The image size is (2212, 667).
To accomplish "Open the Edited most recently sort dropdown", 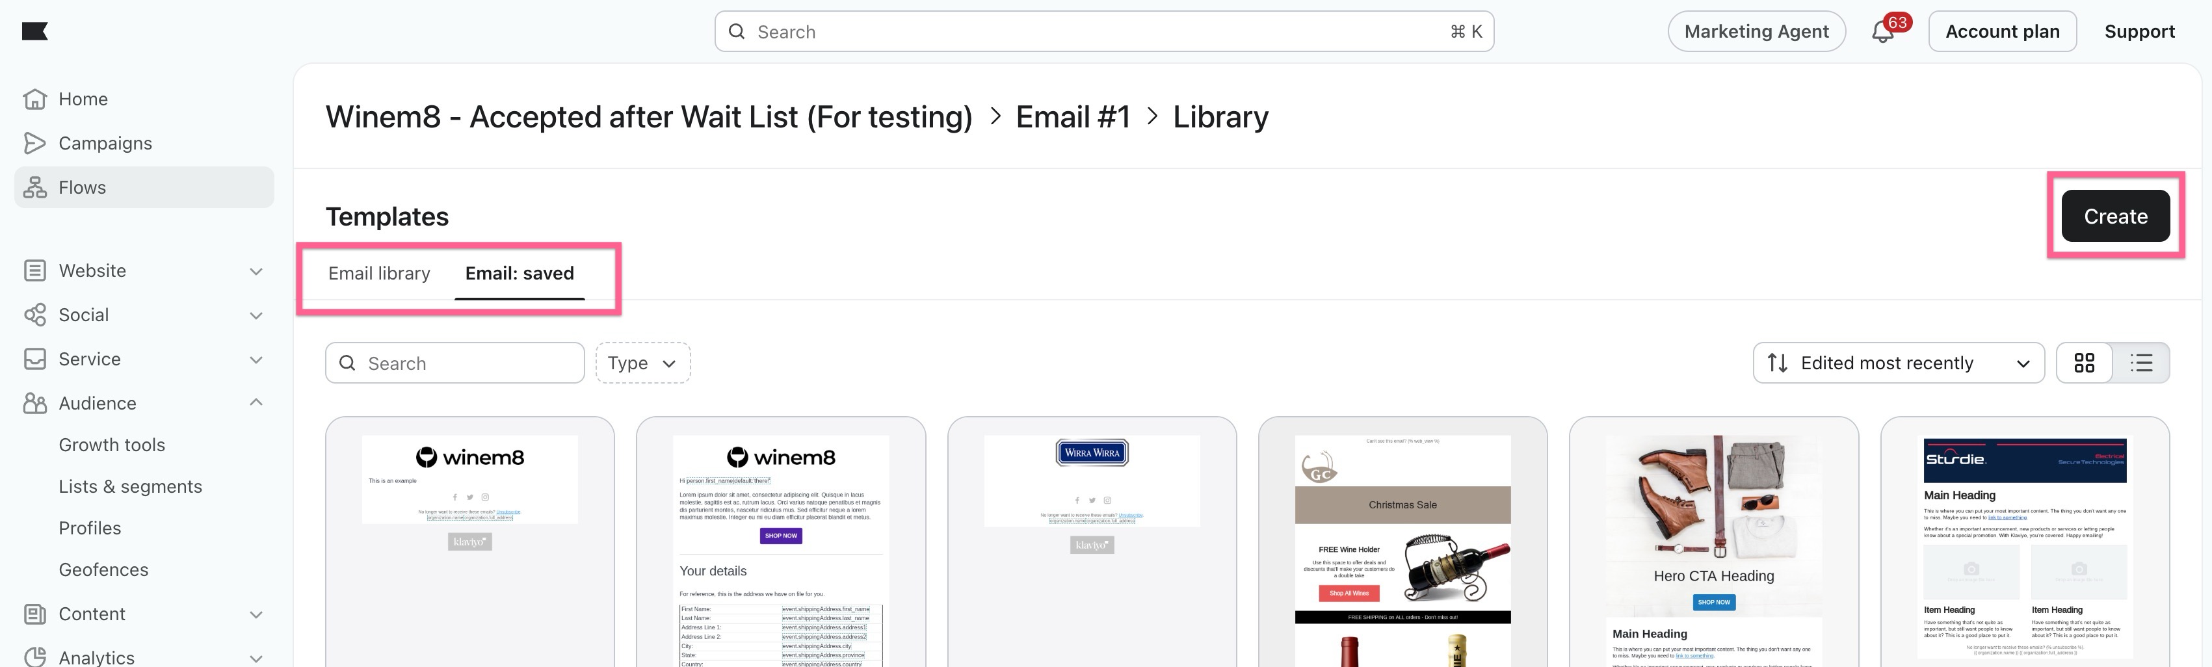I will tap(1899, 363).
